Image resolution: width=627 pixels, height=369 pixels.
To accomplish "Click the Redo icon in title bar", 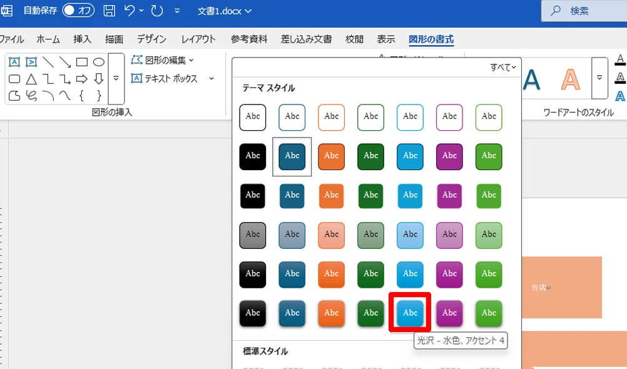I will [x=157, y=11].
